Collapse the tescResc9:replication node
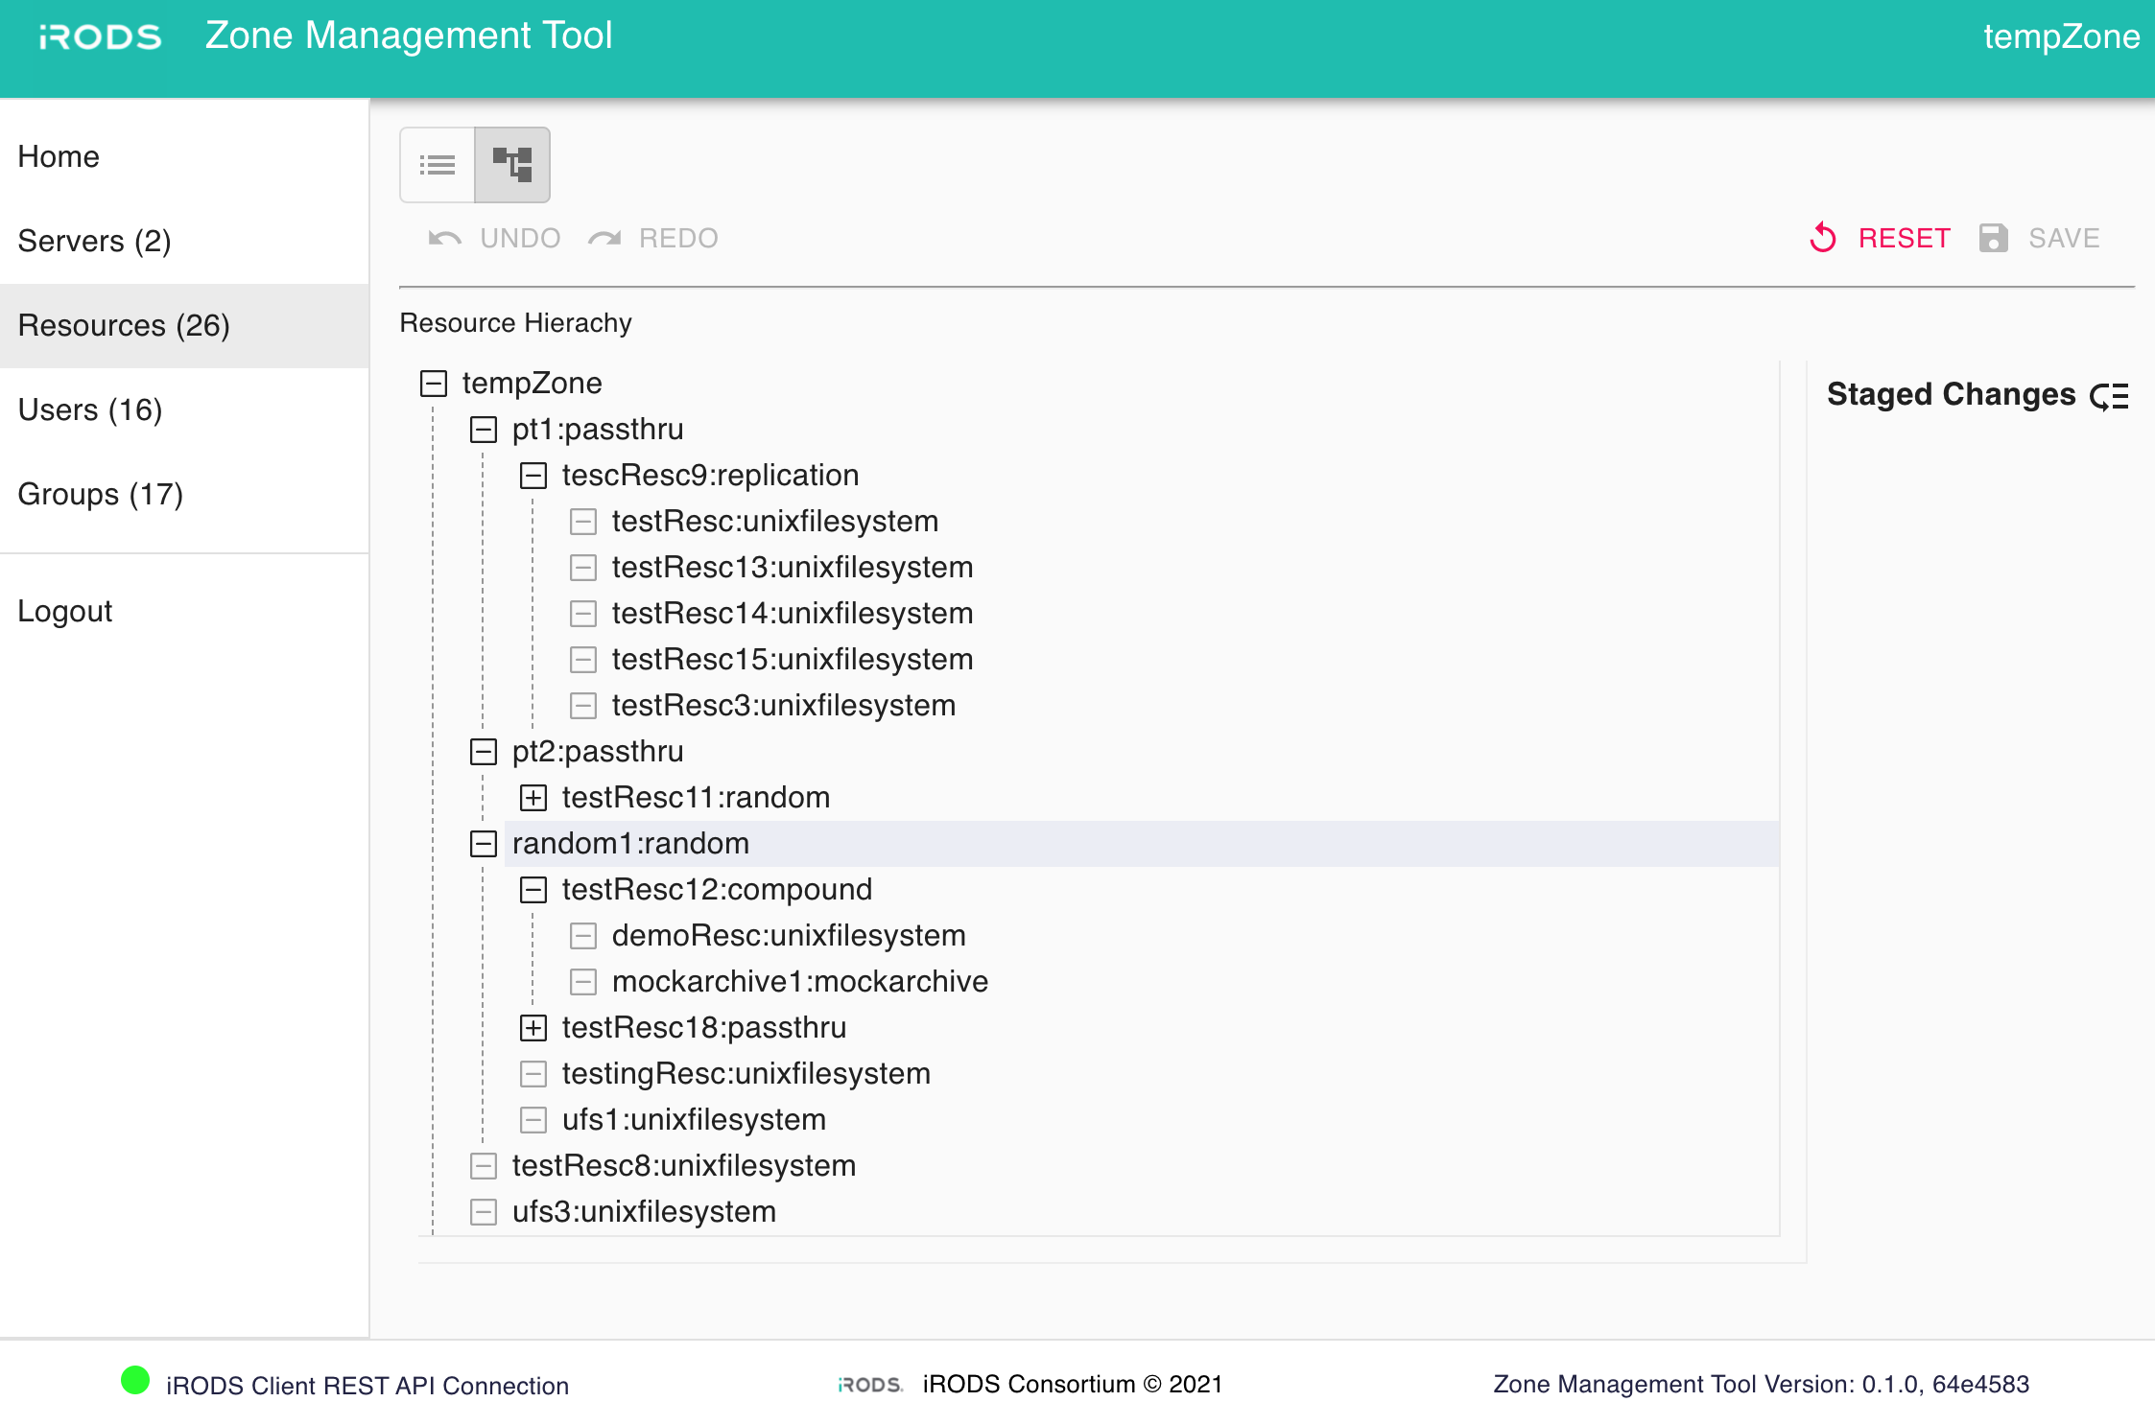Image resolution: width=2155 pixels, height=1425 pixels. [x=533, y=476]
